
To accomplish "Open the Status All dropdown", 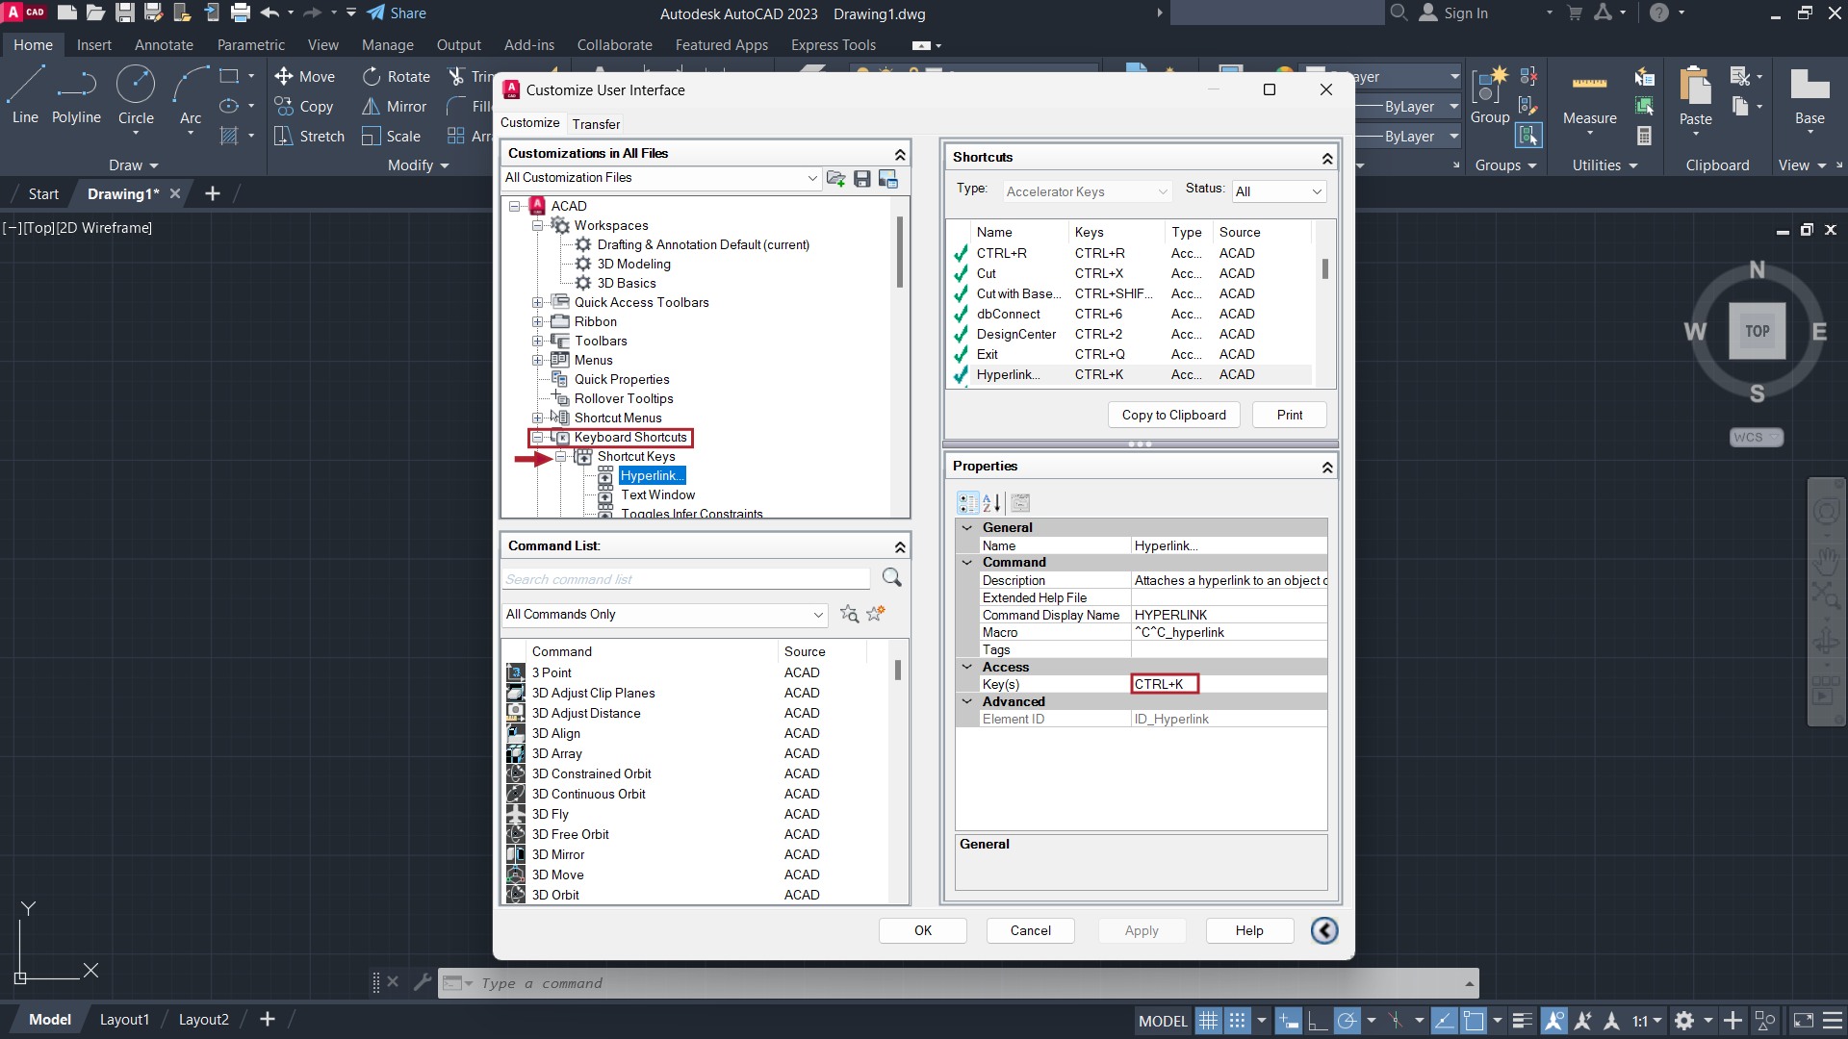I will tap(1279, 191).
